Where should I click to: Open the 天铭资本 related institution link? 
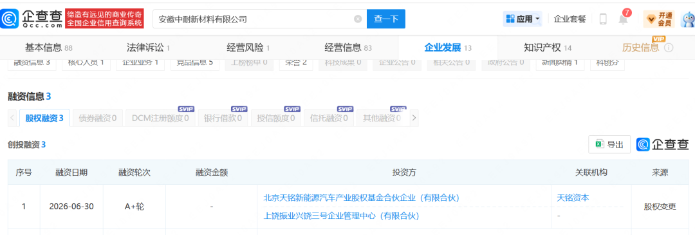(x=573, y=198)
